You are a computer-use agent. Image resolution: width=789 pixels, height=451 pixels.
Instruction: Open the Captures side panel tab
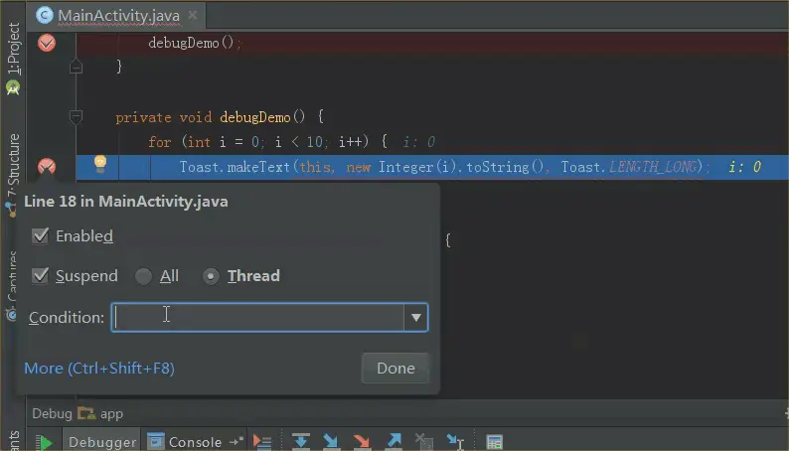coord(12,276)
